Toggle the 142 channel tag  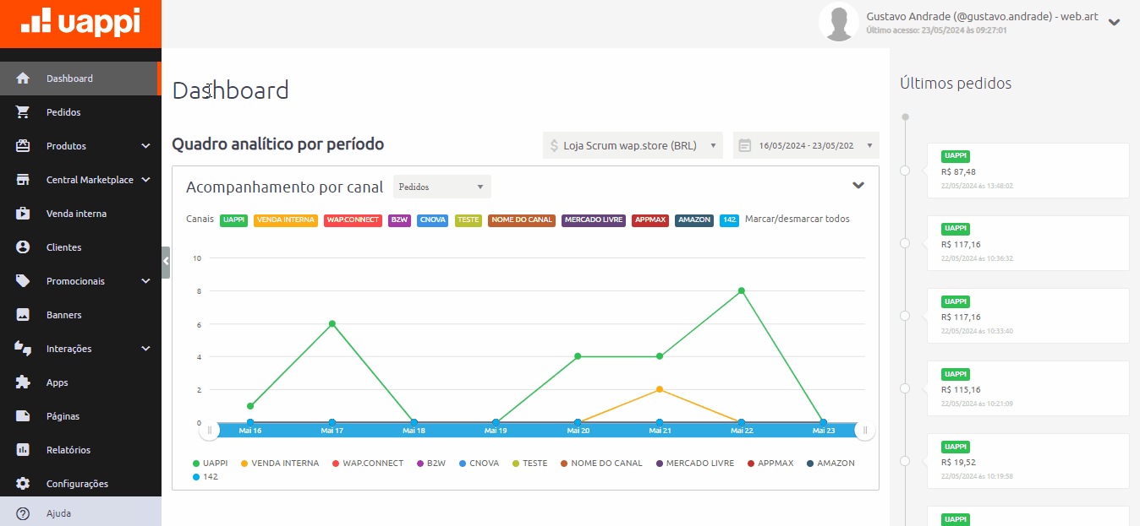tap(729, 220)
